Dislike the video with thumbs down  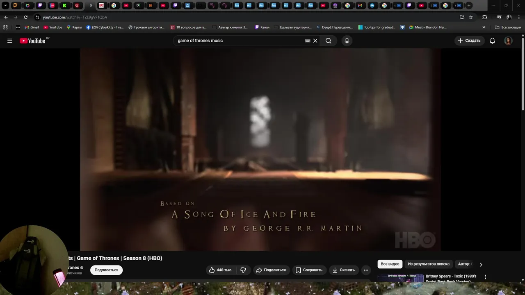[x=243, y=270]
